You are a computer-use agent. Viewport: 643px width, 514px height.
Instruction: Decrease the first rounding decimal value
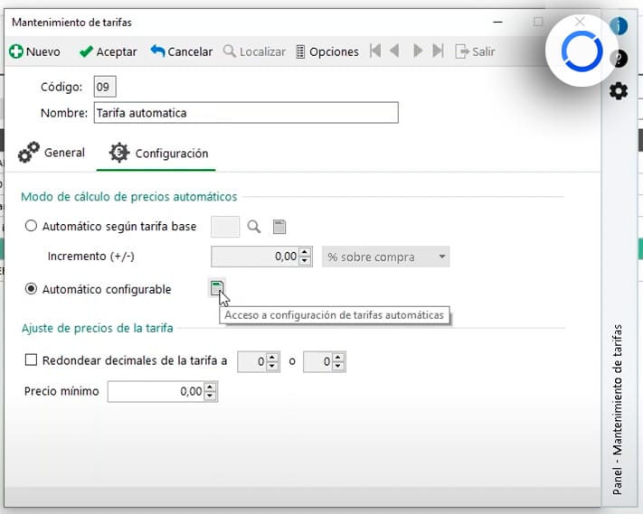tap(272, 366)
